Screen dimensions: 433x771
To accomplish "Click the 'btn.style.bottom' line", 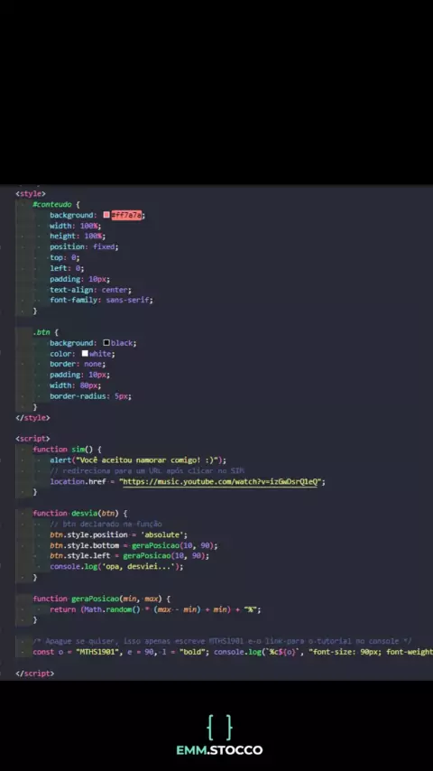I will [x=134, y=546].
